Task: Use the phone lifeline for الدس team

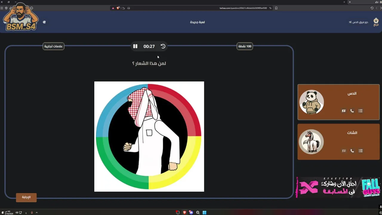Action: click(352, 111)
